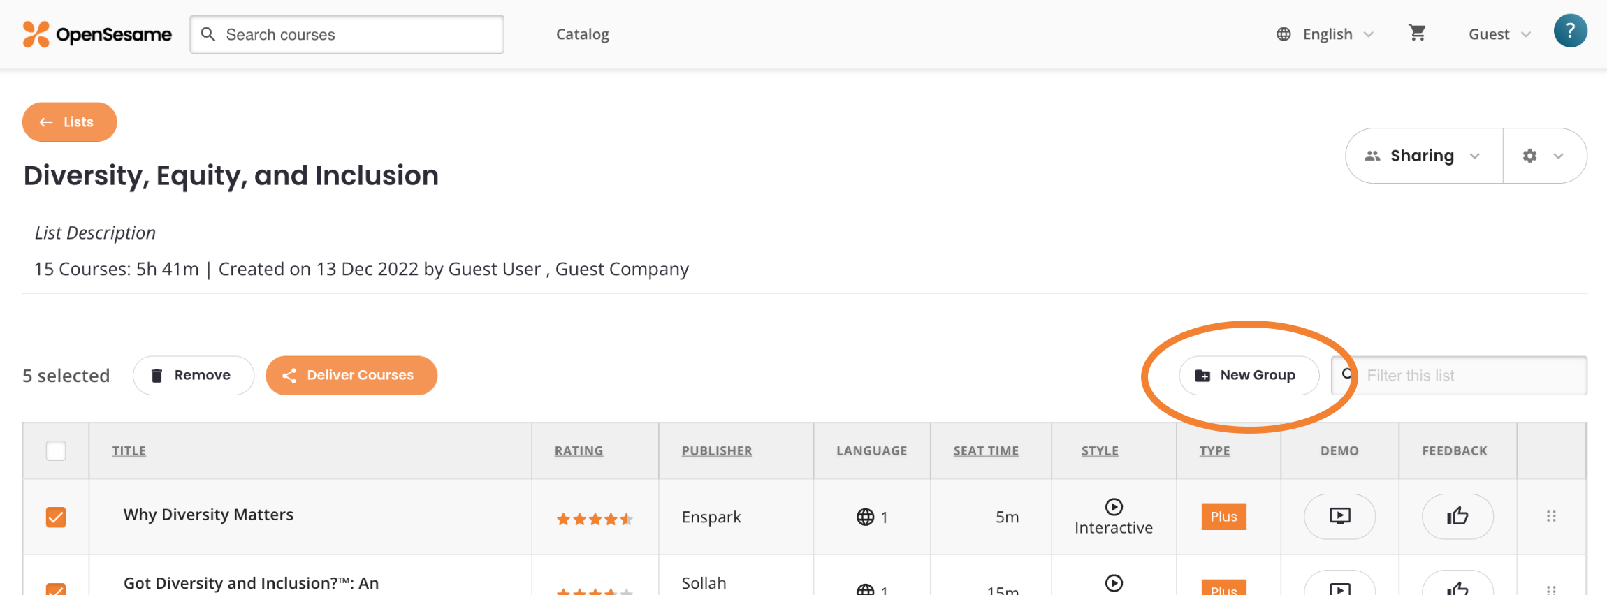The image size is (1607, 595).
Task: Toggle the select-all checkbox in the header
Action: [55, 450]
